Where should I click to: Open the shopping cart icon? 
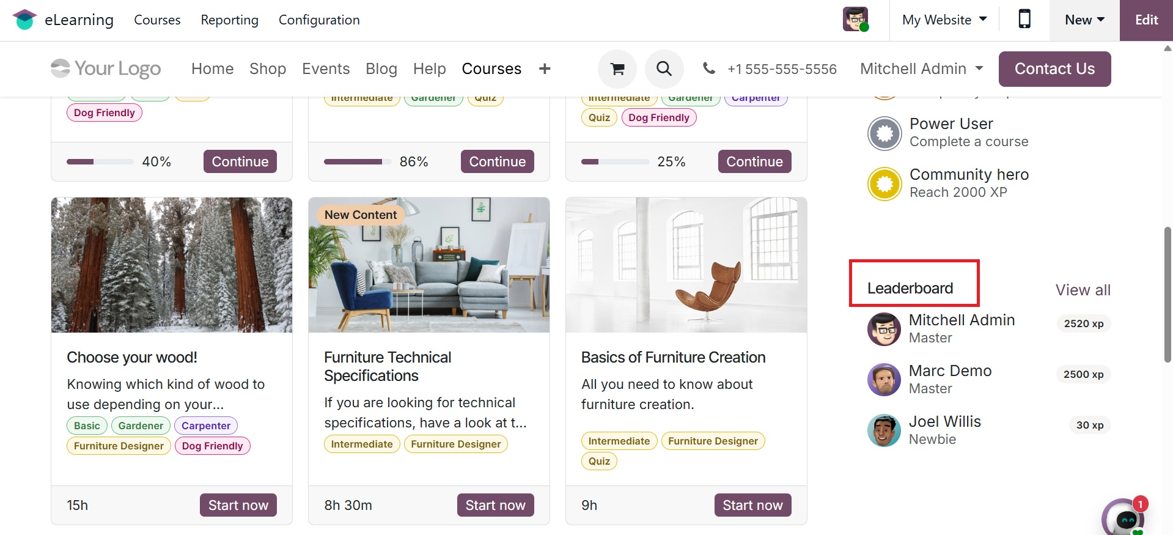(617, 69)
